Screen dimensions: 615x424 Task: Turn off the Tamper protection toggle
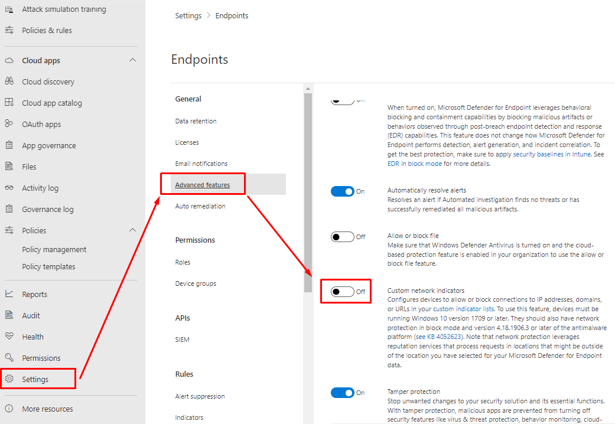343,393
